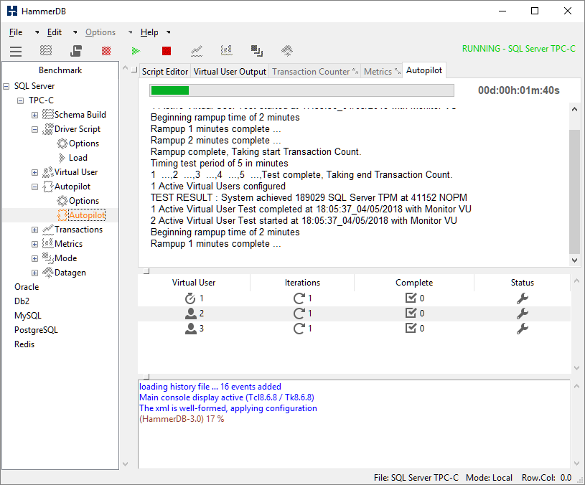Select Virtual User in the benchmark tree
Screen dimensions: 585x485
tap(76, 172)
